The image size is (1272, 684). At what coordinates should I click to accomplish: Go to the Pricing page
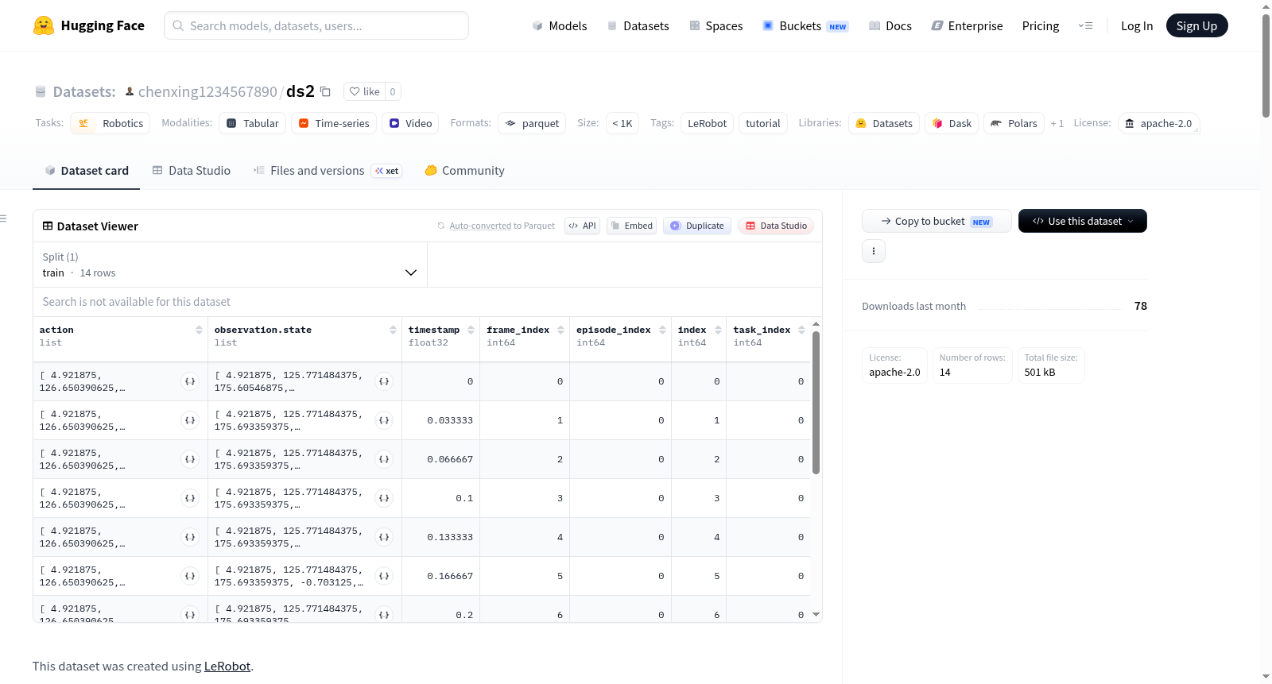click(1041, 25)
